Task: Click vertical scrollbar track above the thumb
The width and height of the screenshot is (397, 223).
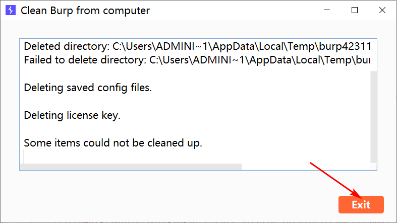Action: [373, 55]
